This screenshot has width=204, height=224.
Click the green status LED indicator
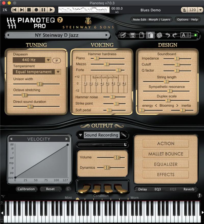(x=195, y=35)
